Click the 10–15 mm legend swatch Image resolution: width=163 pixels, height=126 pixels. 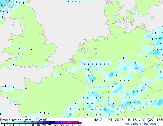click(x=34, y=123)
